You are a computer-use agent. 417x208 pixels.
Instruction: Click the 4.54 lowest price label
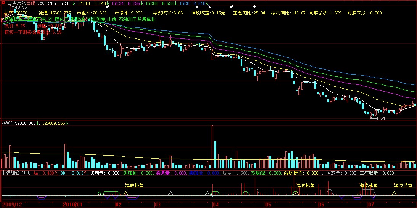[x=380, y=118]
